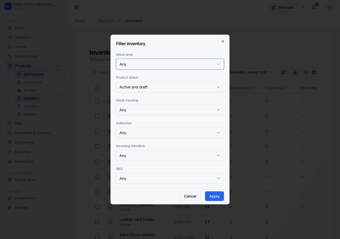
Task: Close the Filter inventory dialog
Action: click(x=223, y=41)
